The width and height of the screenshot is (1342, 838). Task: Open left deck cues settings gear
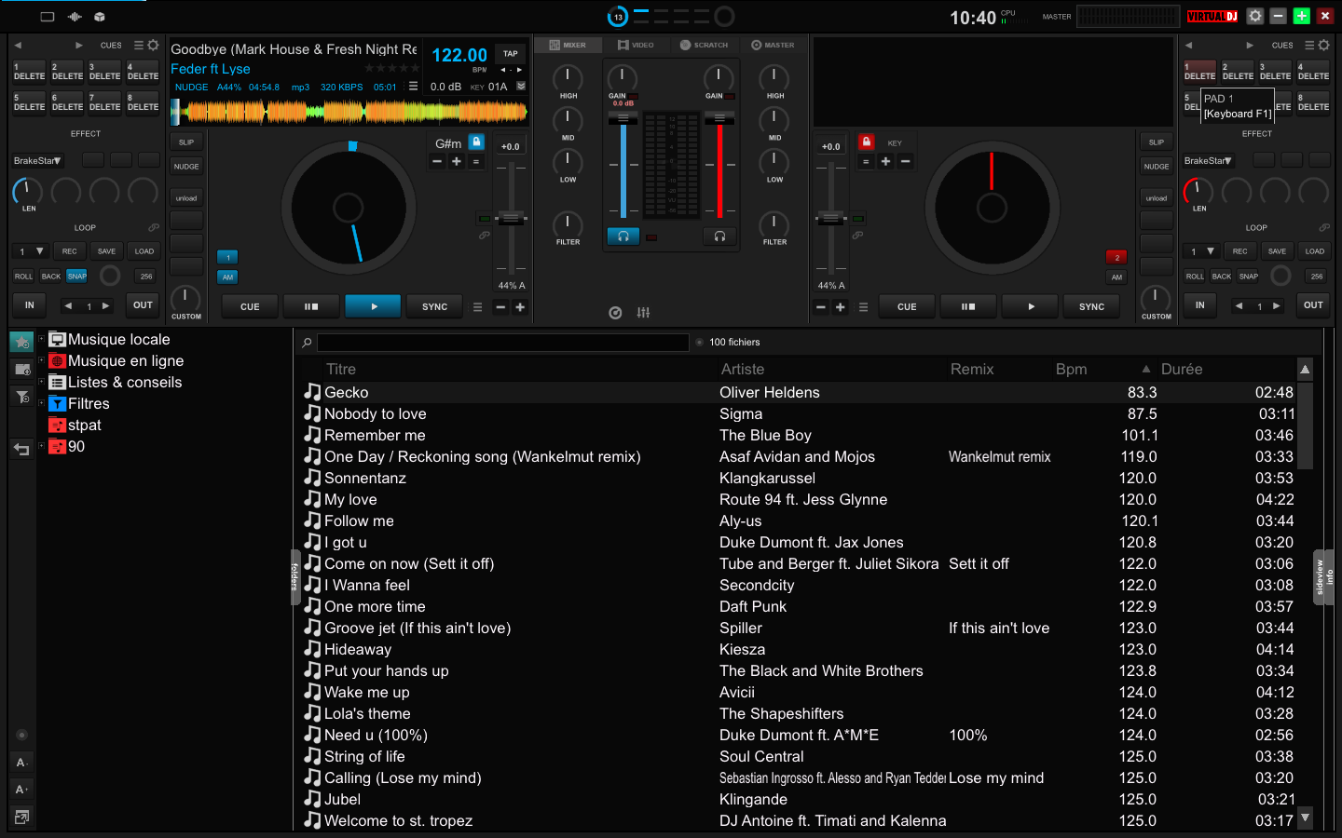[x=153, y=45]
